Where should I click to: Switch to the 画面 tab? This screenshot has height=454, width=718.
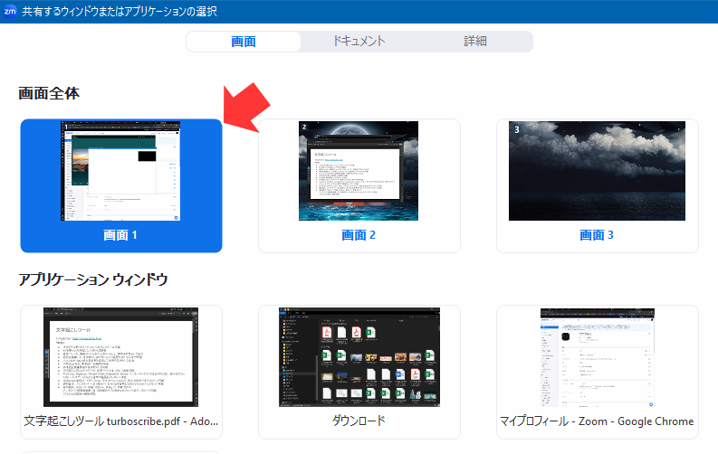coord(244,42)
